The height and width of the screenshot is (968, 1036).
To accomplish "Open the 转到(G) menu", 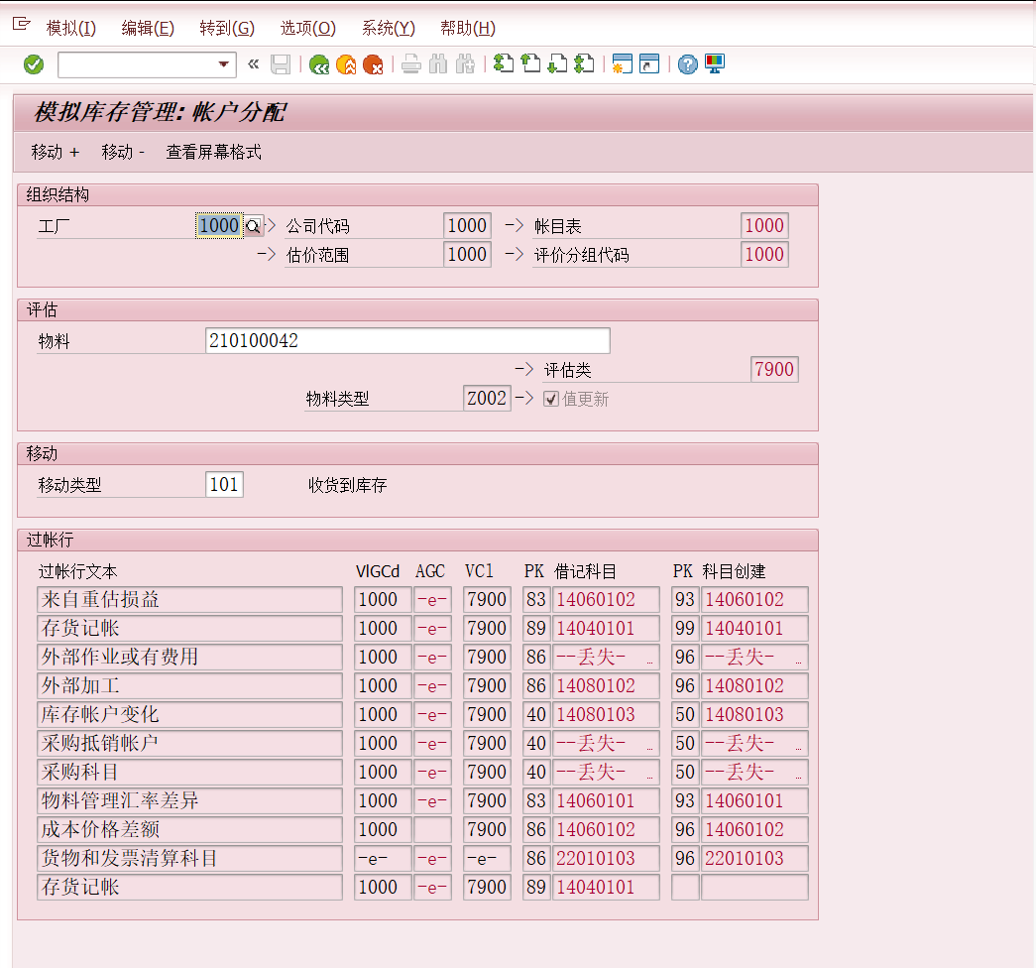I will [x=227, y=28].
